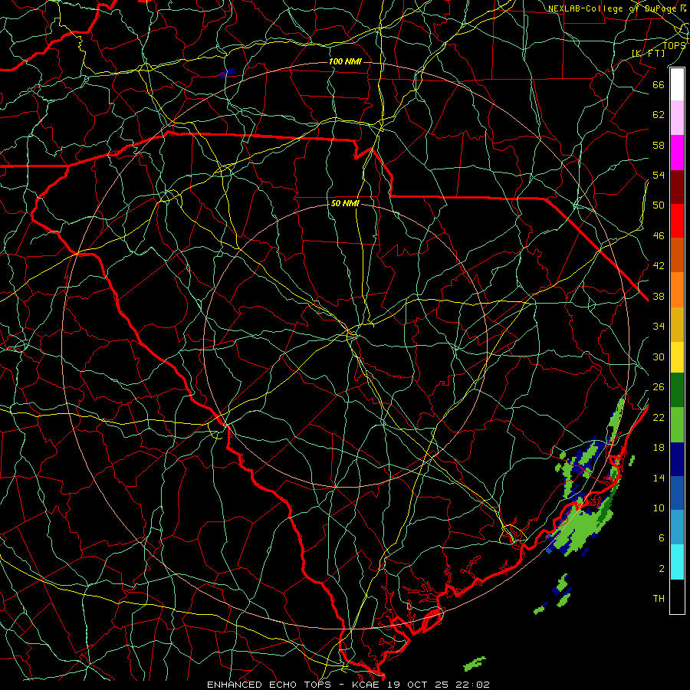Click the 'KCAE' station identifier in caption

[365, 685]
